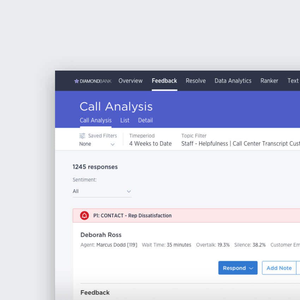
Task: Expand the Saved Filters None dropdown
Action: point(97,144)
